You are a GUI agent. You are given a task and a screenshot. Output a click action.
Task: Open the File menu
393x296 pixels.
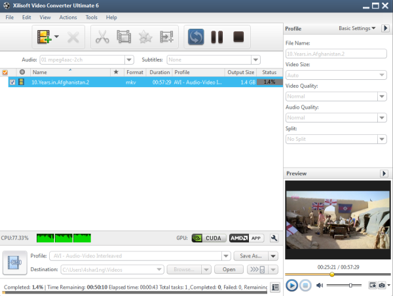tap(10, 17)
